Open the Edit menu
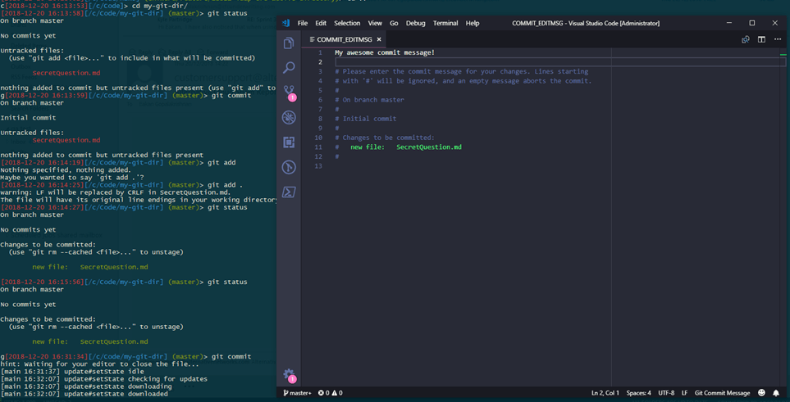The width and height of the screenshot is (790, 402). coord(321,23)
